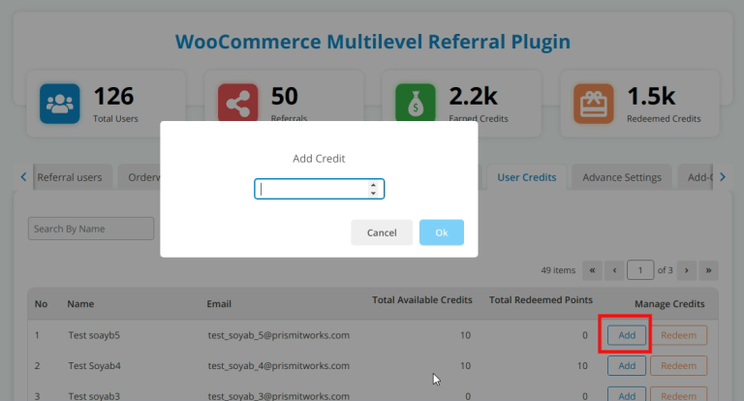Open the Advance Settings tab

[x=622, y=177]
